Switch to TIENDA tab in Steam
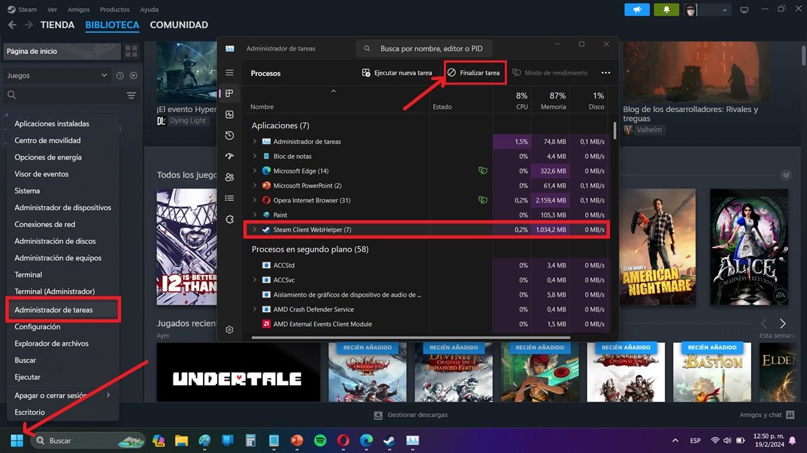The width and height of the screenshot is (807, 453). (57, 25)
